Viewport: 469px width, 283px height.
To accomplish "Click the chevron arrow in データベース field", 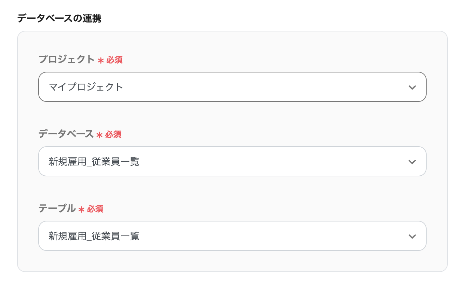I will [412, 162].
